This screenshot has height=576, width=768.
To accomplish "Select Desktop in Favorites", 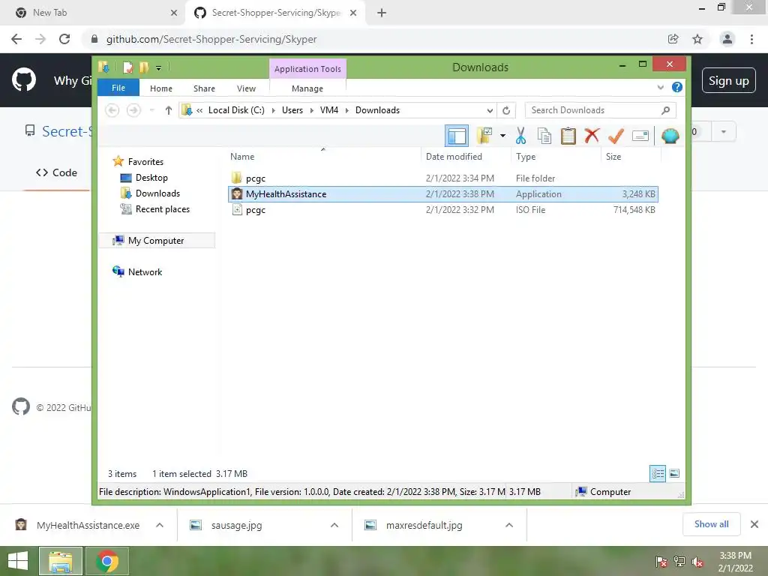I will [x=151, y=178].
